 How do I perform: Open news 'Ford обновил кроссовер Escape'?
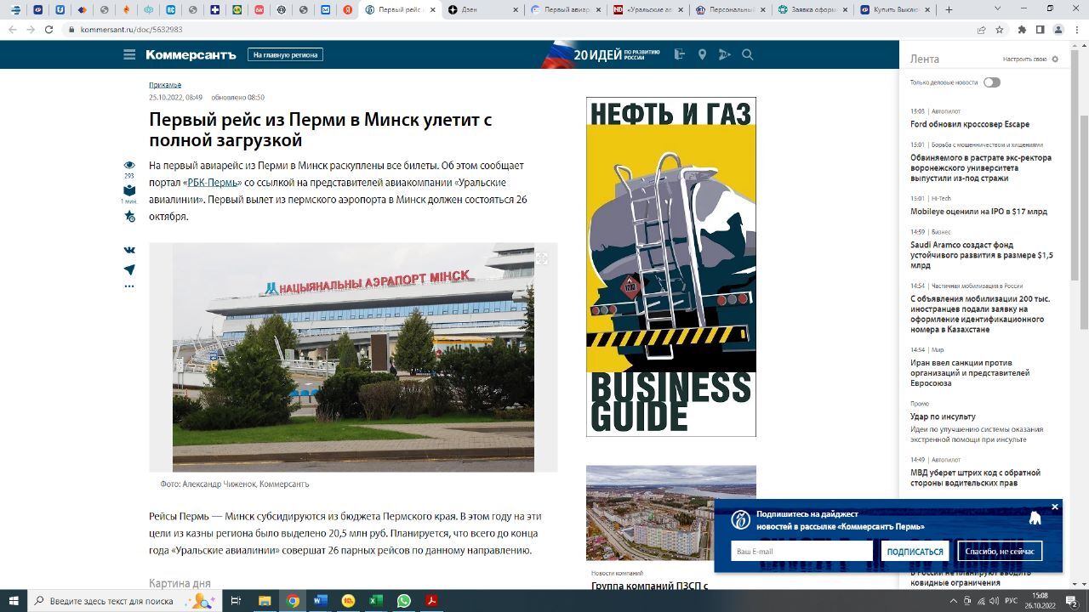970,124
